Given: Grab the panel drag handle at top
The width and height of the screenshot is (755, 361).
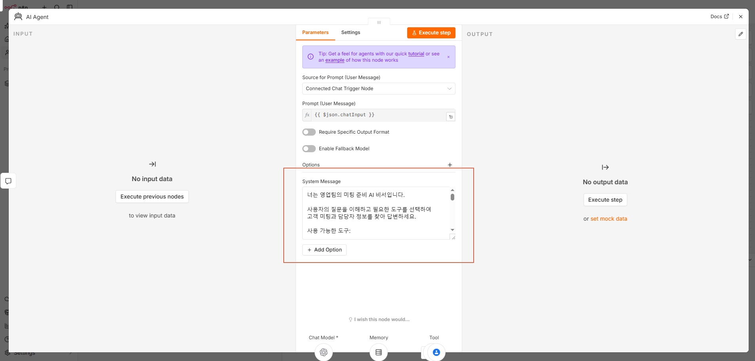Looking at the screenshot, I should 379,22.
